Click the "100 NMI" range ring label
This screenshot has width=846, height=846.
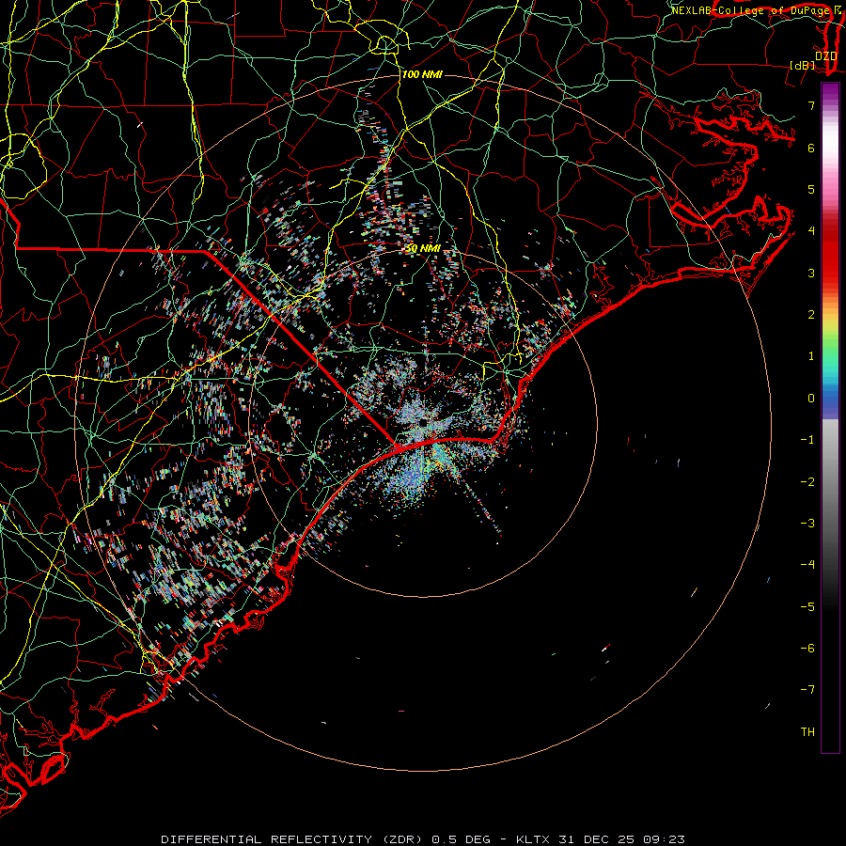tap(422, 74)
